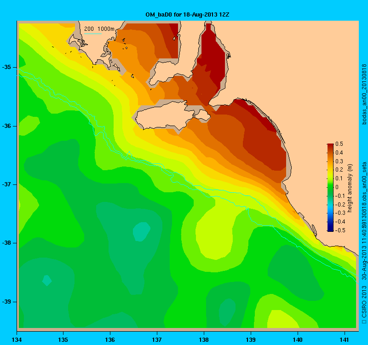The height and width of the screenshot is (345, 368).
Task: Click longitude axis label 141
Action: [x=345, y=339]
